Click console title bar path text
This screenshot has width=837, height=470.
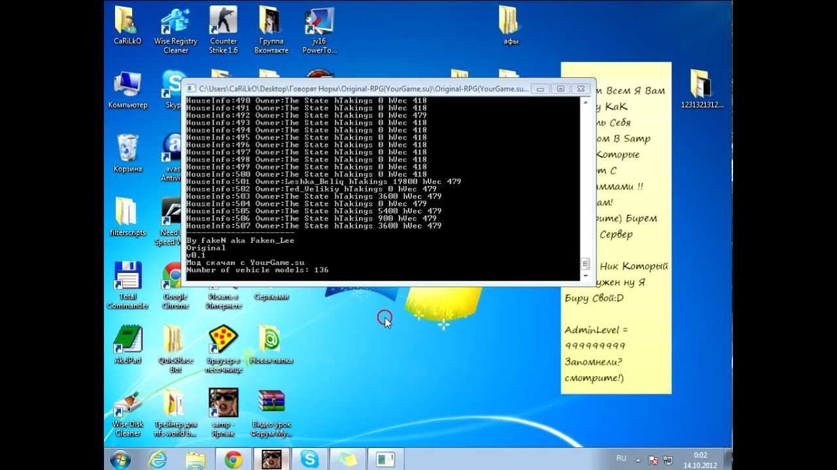point(364,89)
